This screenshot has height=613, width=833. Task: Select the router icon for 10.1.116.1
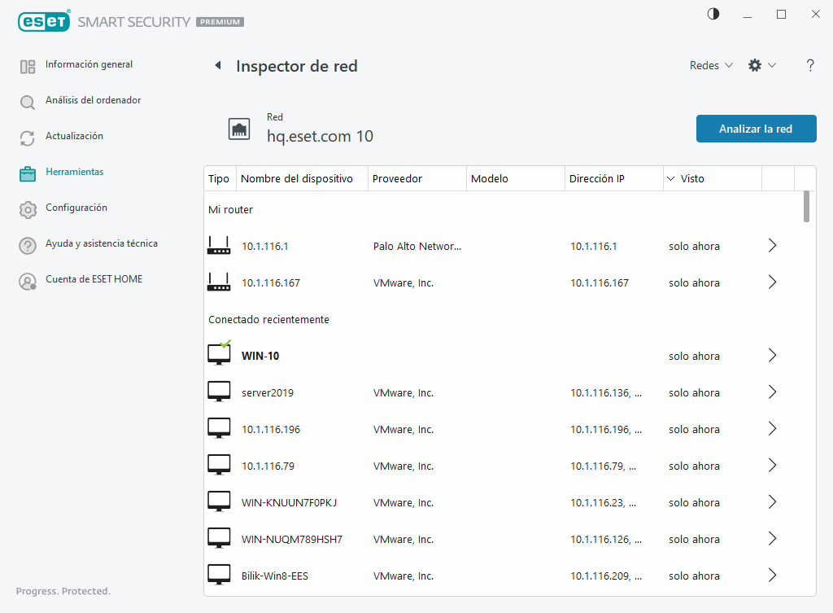[x=219, y=246]
